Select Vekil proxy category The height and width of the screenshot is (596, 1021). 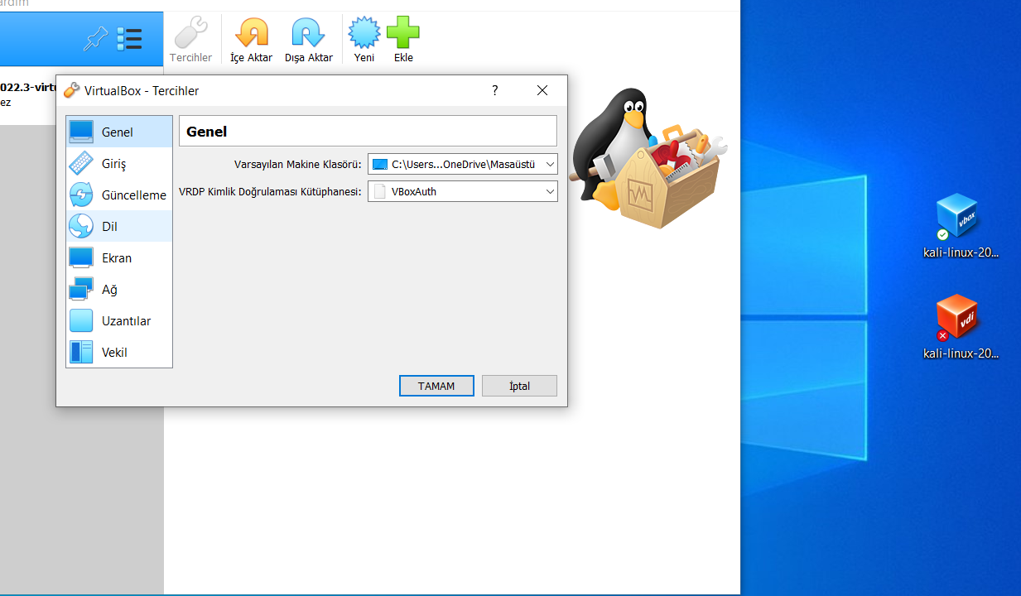(119, 353)
